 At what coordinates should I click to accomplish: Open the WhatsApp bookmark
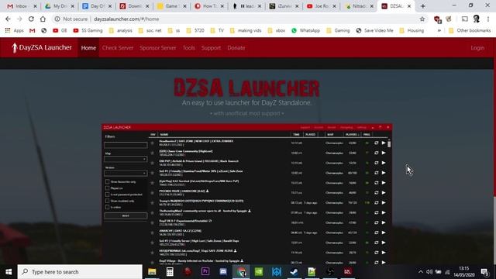pyautogui.click(x=305, y=31)
